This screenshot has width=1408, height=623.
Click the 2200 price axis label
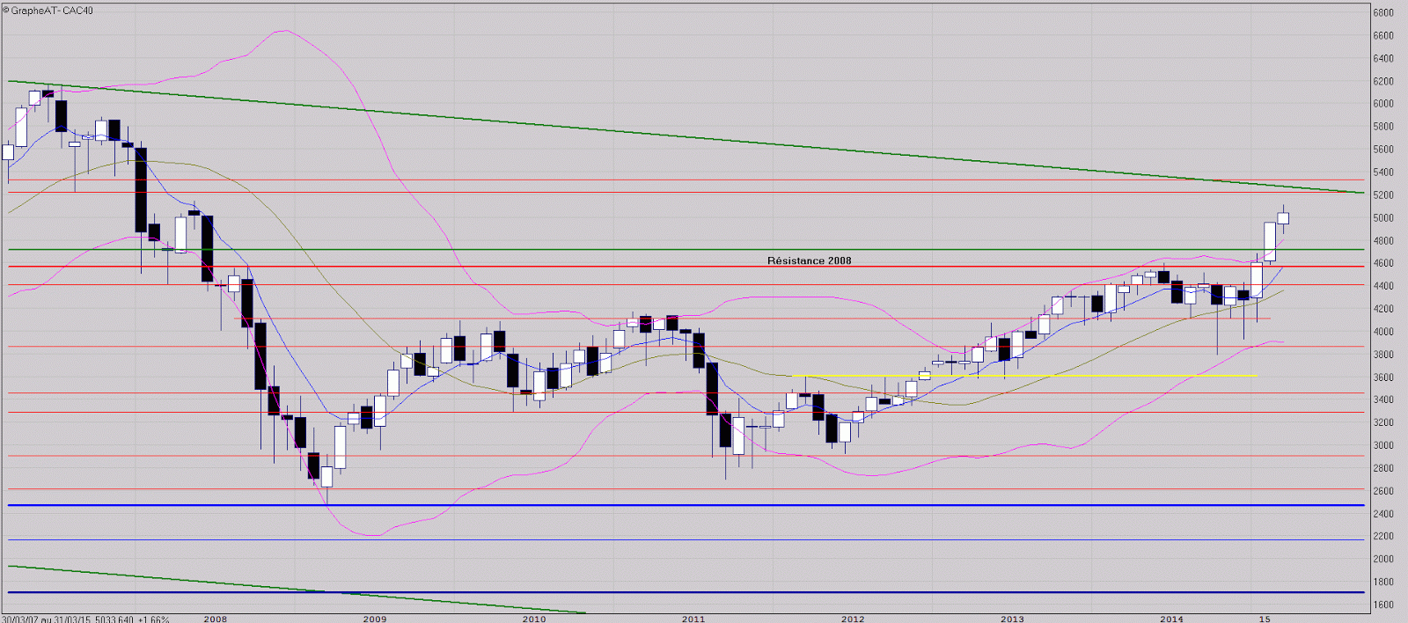1383,536
